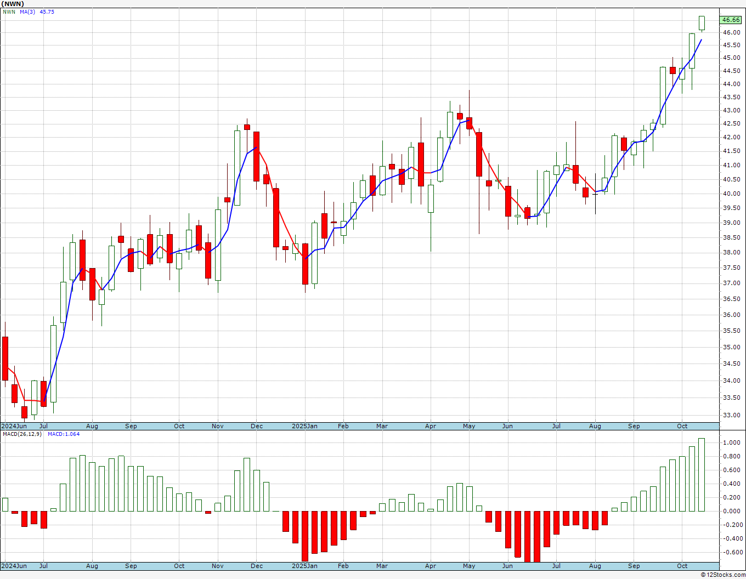
Task: Click the 0.600 MACD axis label
Action: (731, 470)
